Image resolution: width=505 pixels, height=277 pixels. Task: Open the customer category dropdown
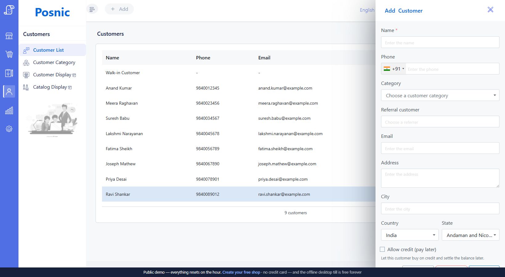(x=440, y=95)
